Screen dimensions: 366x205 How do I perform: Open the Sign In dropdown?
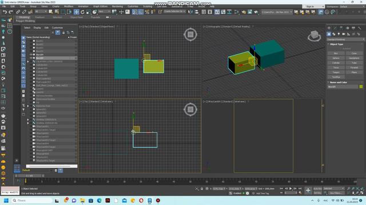pyautogui.click(x=314, y=6)
